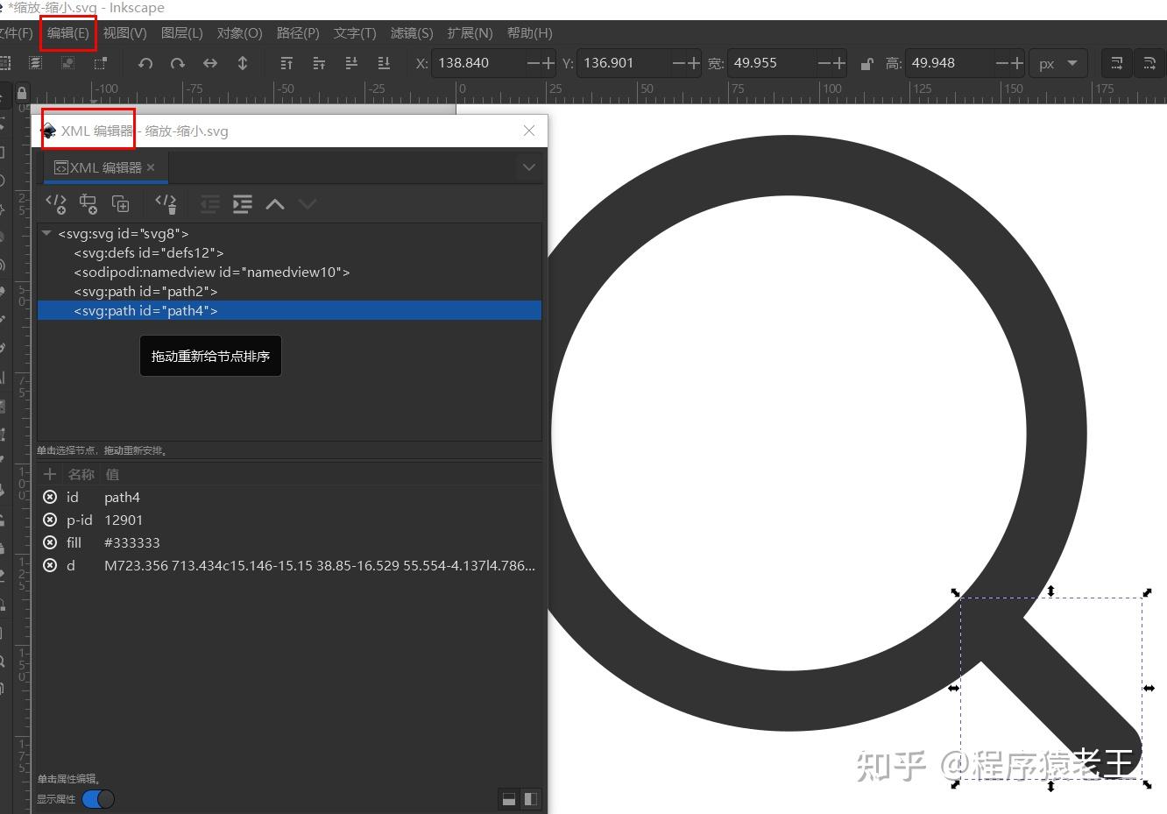Image resolution: width=1167 pixels, height=814 pixels.
Task: Indent the selected node
Action: click(242, 203)
